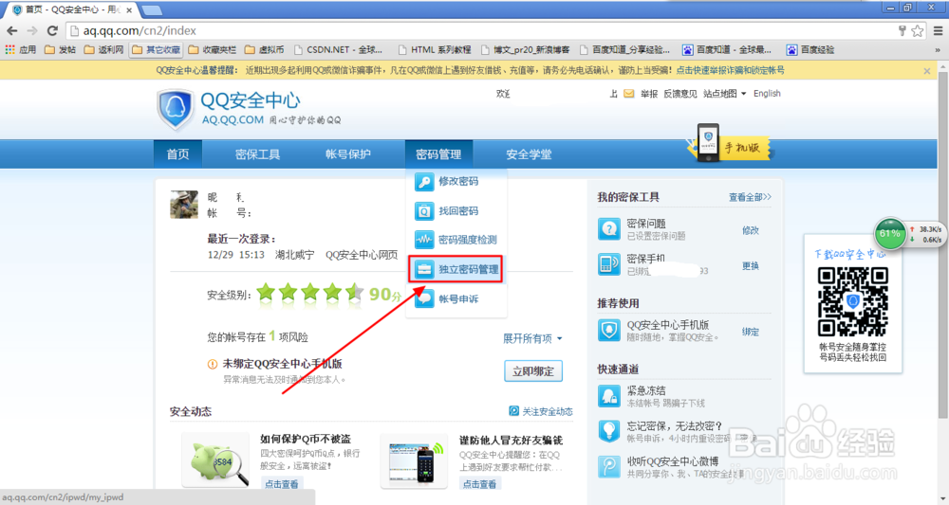
Task: Open the HTML 系列教程 bookmark
Action: click(x=434, y=49)
